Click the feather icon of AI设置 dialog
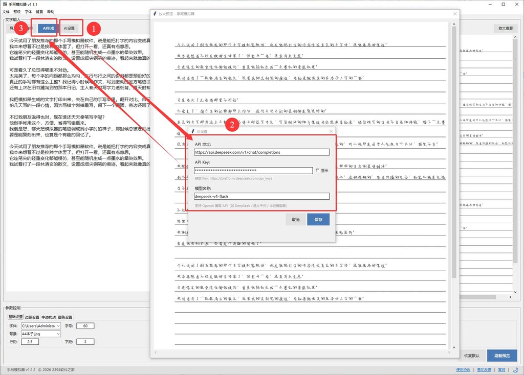Viewport: 524px width, 375px height. point(193,131)
